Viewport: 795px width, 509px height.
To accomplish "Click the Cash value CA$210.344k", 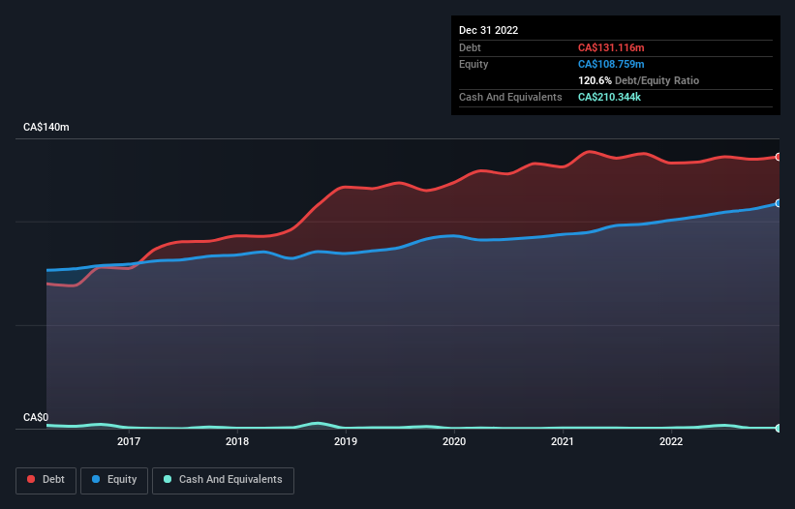I will (x=609, y=97).
